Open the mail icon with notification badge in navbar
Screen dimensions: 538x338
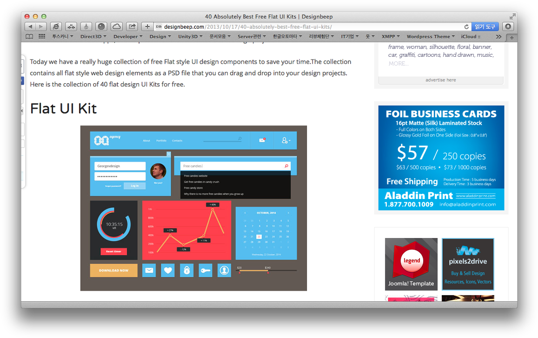click(262, 140)
